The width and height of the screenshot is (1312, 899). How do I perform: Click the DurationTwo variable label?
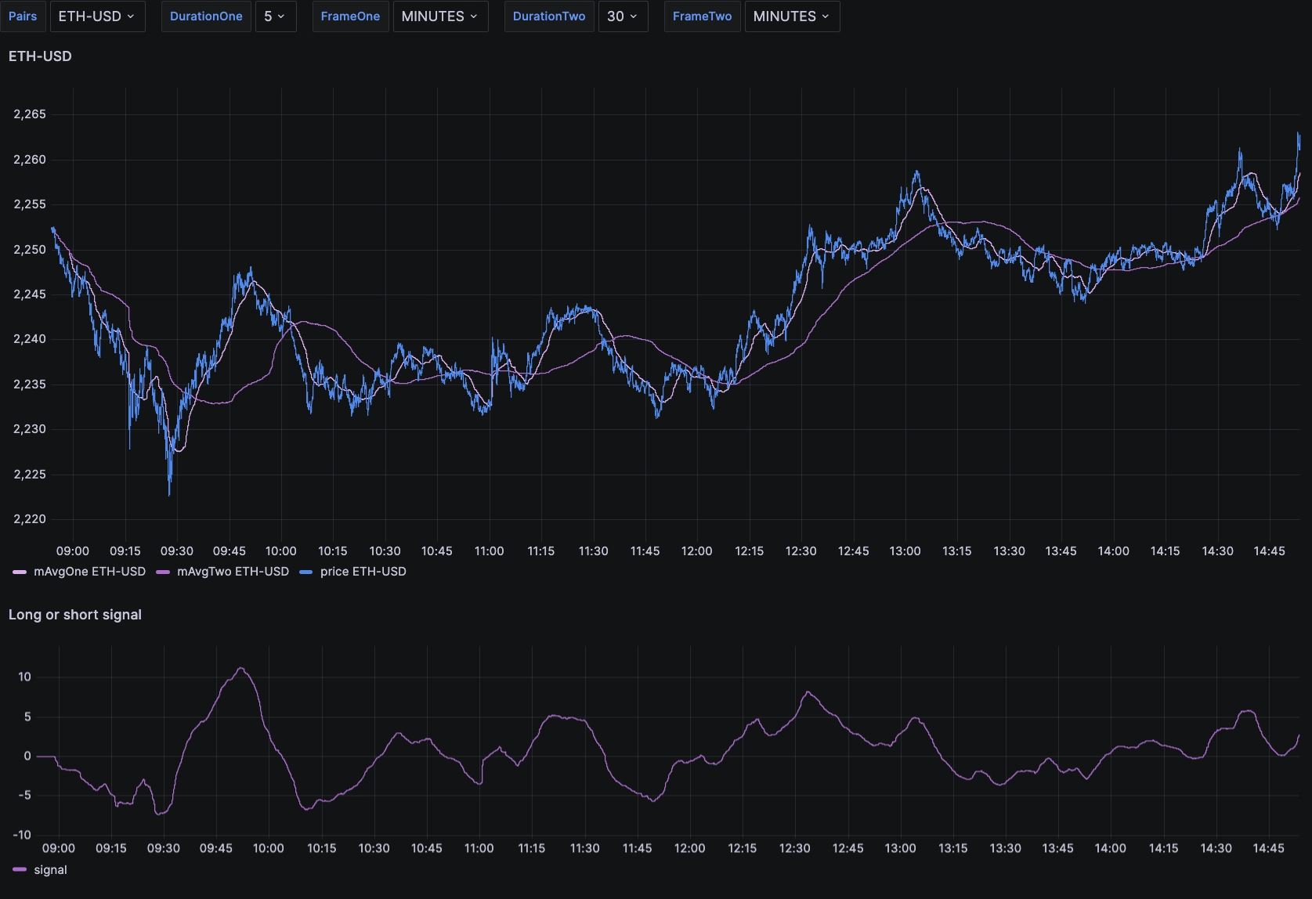click(549, 16)
